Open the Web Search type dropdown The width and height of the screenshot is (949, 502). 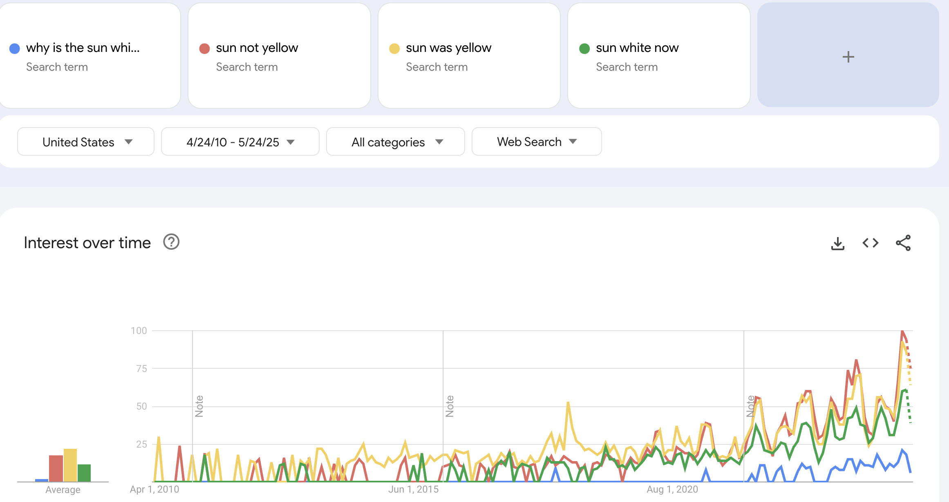tap(536, 142)
